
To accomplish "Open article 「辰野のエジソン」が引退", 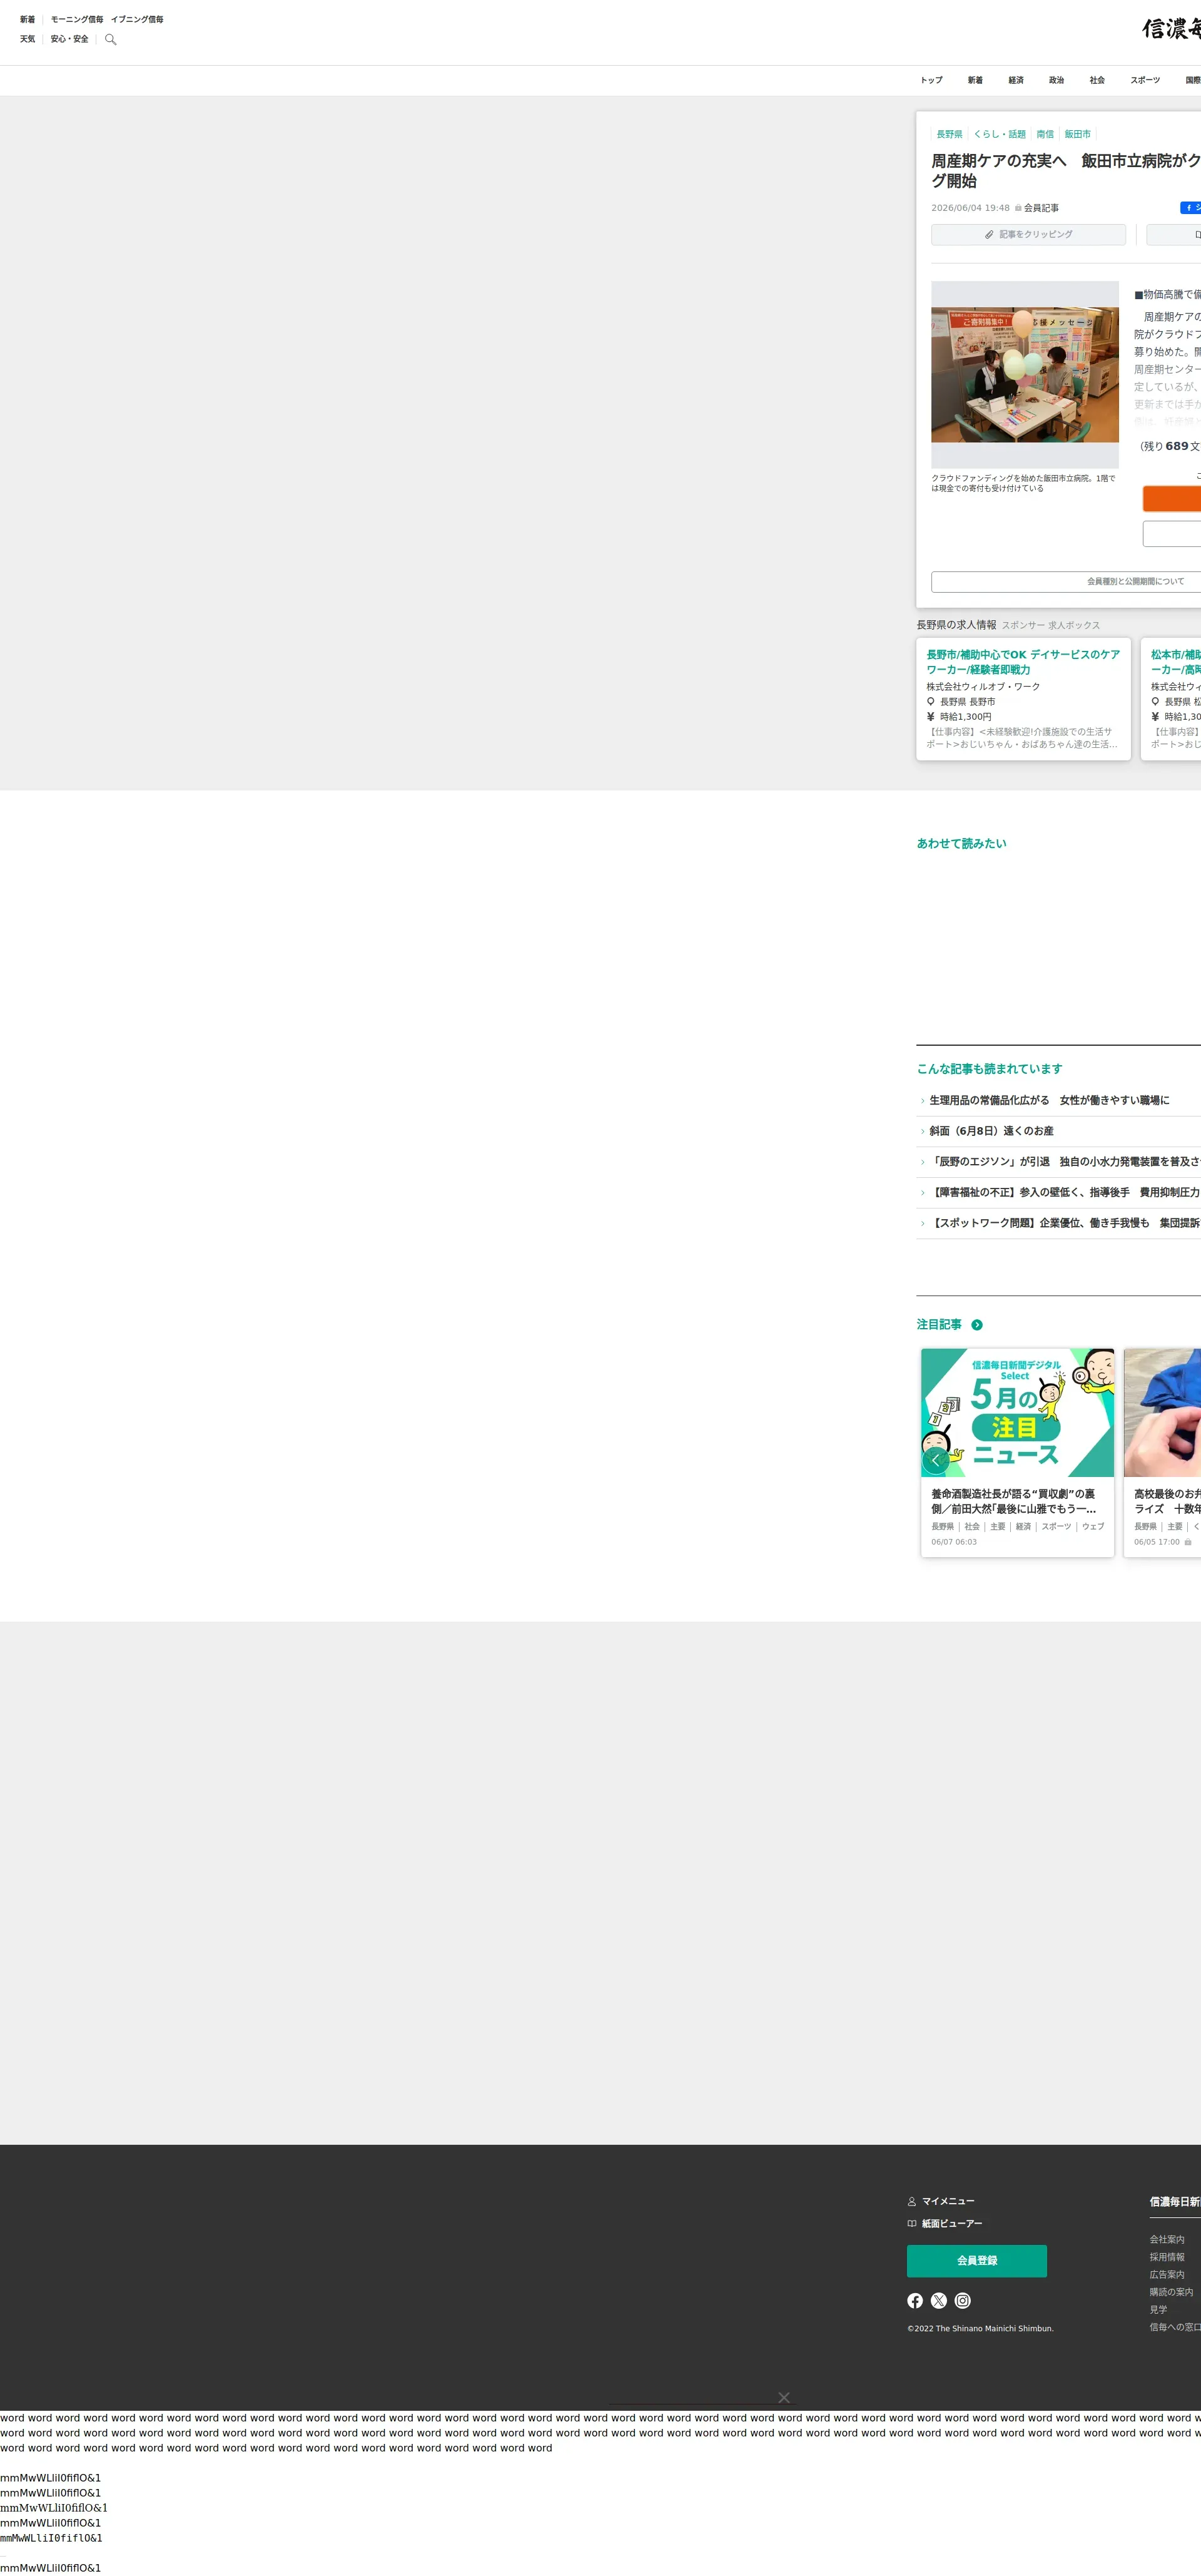I will coord(1065,1163).
